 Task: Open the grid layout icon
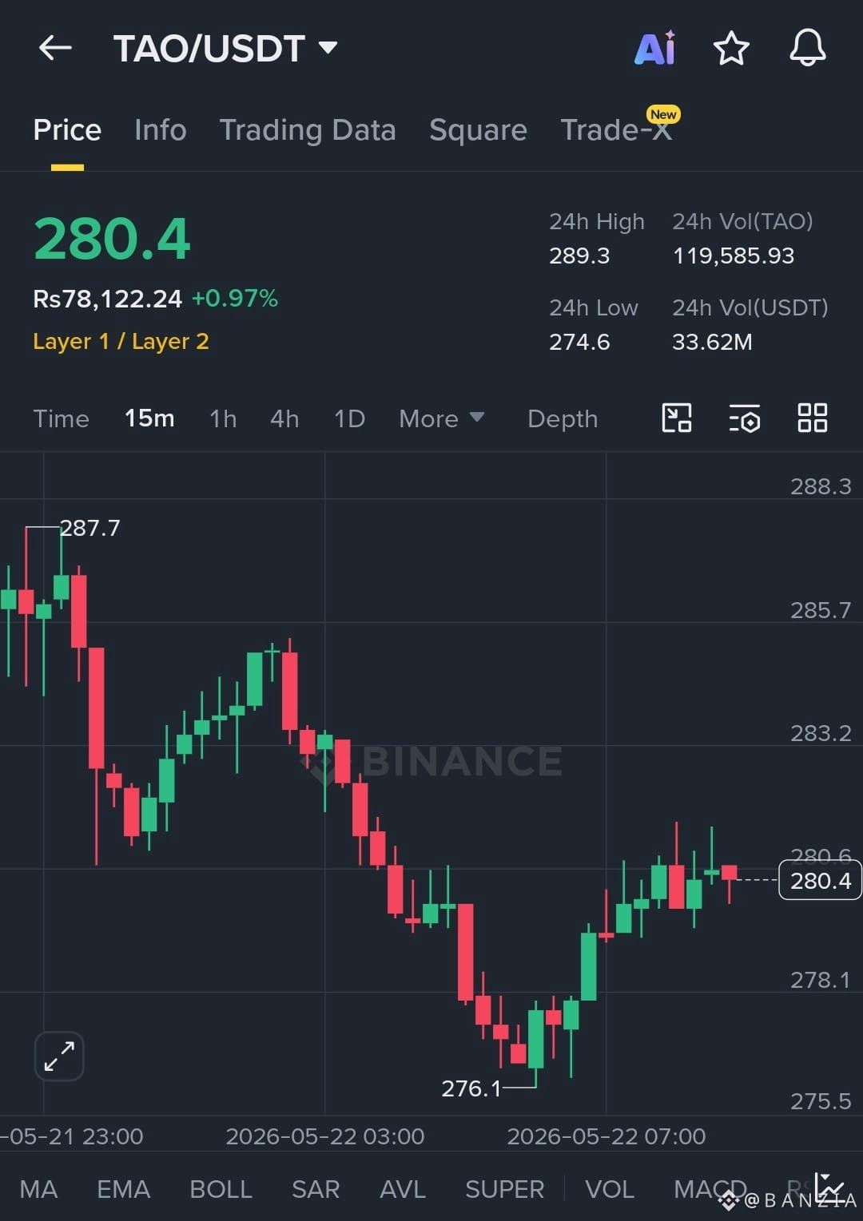[813, 418]
